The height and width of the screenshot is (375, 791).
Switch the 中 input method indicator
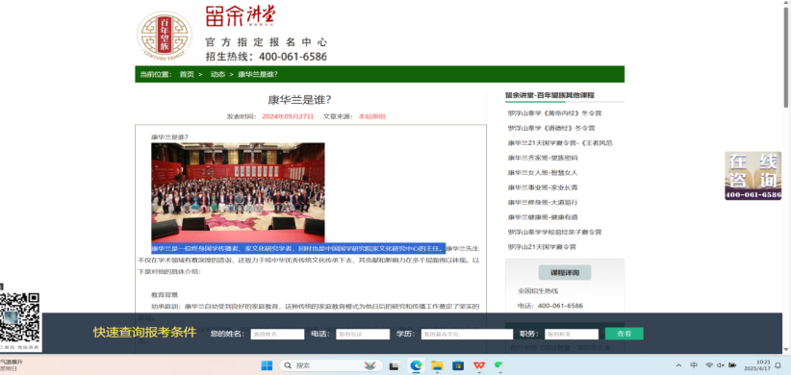[x=694, y=365]
